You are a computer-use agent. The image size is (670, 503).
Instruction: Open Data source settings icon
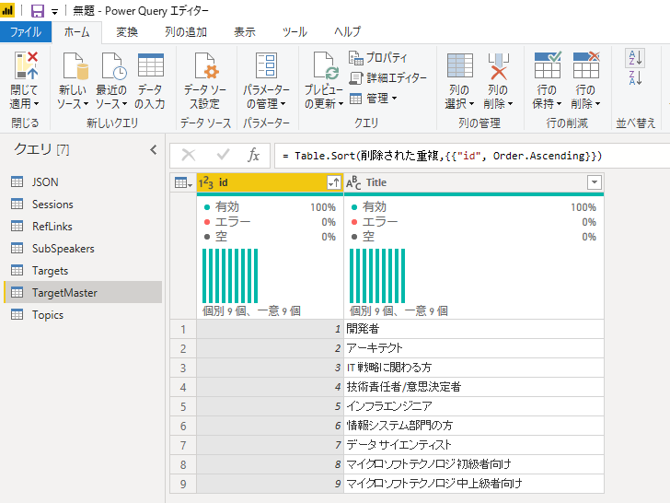point(206,66)
